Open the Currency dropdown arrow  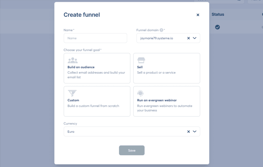coord(195,131)
